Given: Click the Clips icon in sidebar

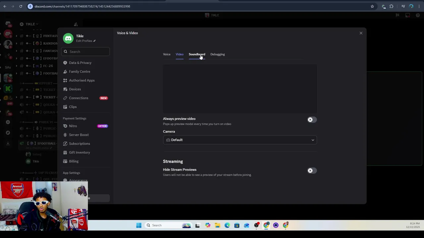Looking at the screenshot, I should click(65, 107).
